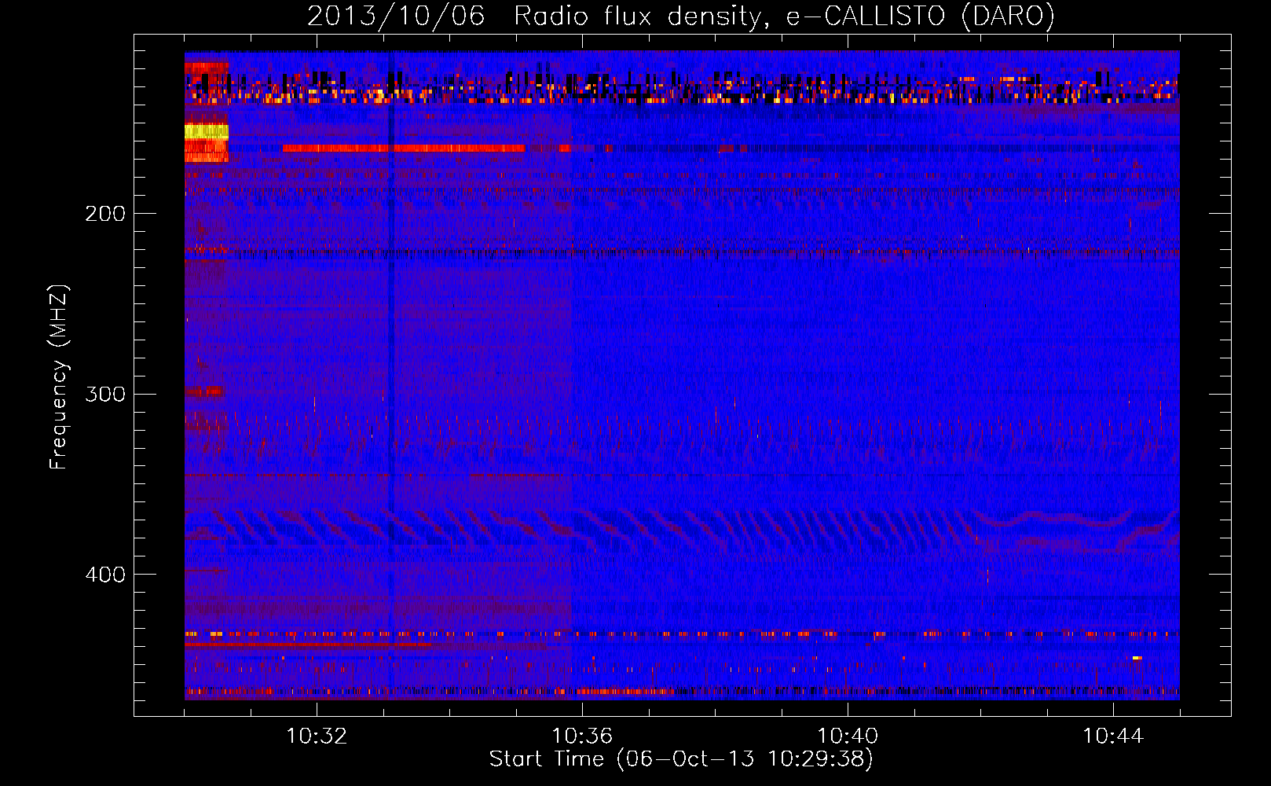Click the 10:44 time tick label
Image resolution: width=1271 pixels, height=786 pixels.
click(x=1113, y=736)
